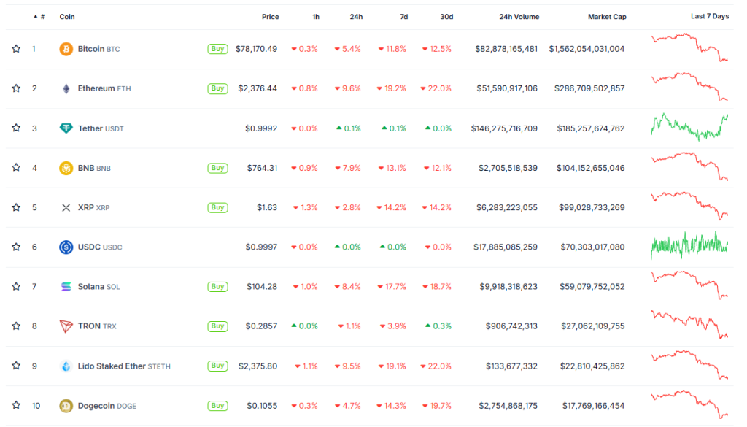Image resolution: width=747 pixels, height=427 pixels.
Task: Favorite Bitcoin with its star toggle
Action: [x=16, y=49]
